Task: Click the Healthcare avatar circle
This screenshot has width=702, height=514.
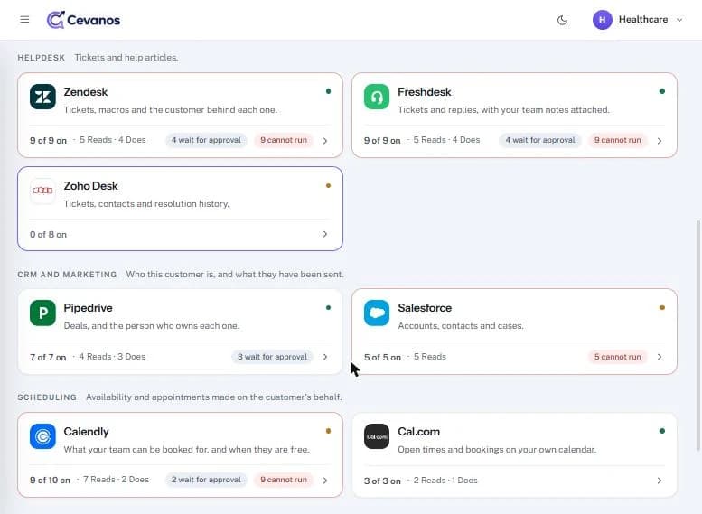Action: click(x=602, y=20)
